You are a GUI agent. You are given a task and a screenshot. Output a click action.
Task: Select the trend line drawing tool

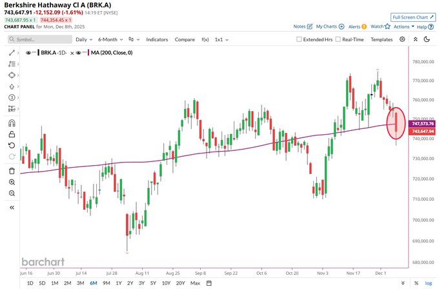[12, 53]
